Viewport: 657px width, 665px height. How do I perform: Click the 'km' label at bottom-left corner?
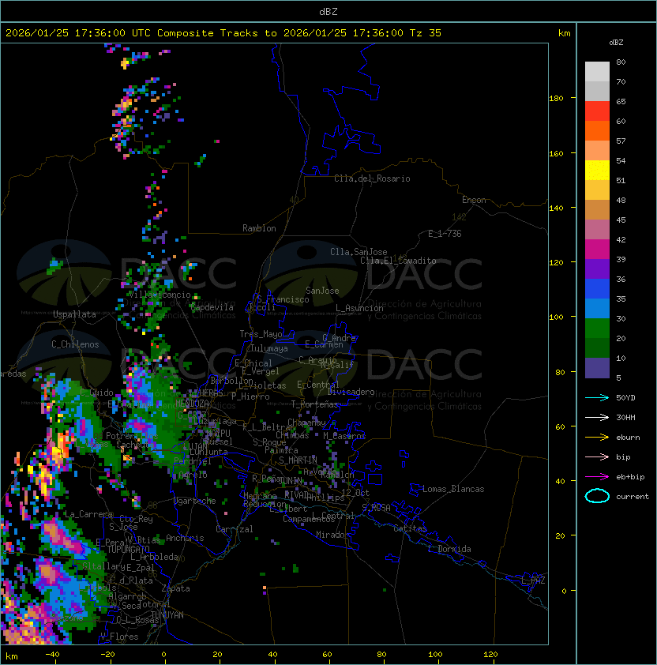pyautogui.click(x=12, y=656)
